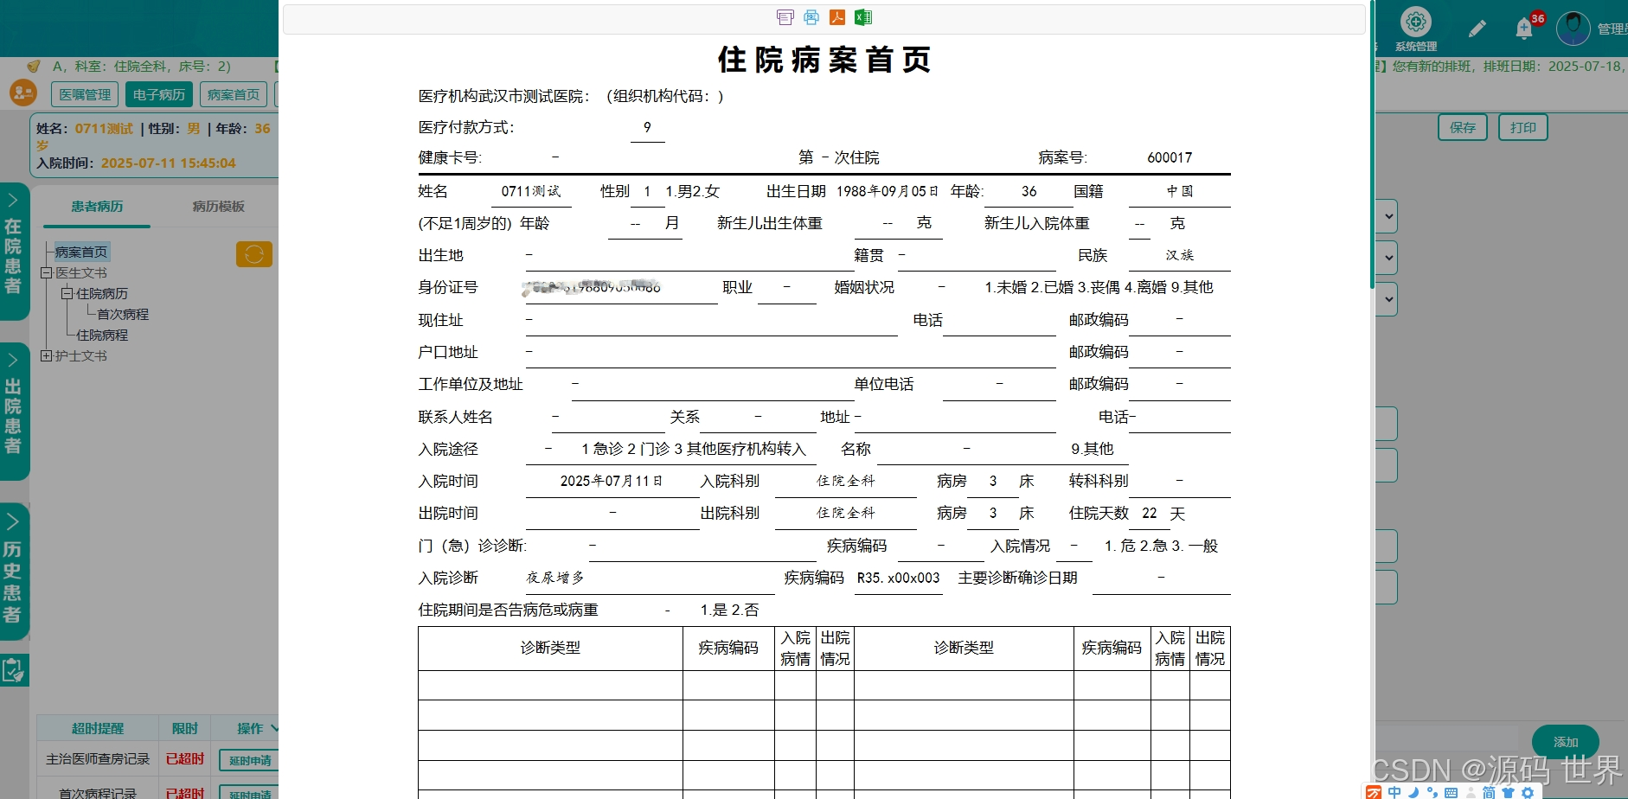The height and width of the screenshot is (799, 1628).
Task: Select 首次病程 in the record tree
Action: click(x=123, y=315)
